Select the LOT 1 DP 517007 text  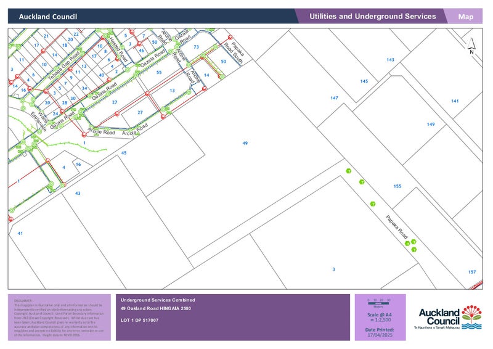click(x=140, y=321)
